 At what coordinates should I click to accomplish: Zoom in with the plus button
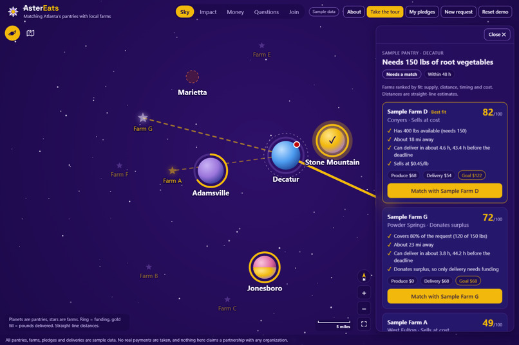[364, 293]
